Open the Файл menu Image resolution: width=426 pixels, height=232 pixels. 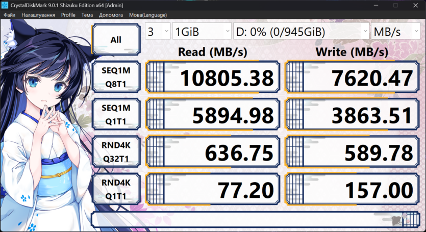click(x=9, y=15)
